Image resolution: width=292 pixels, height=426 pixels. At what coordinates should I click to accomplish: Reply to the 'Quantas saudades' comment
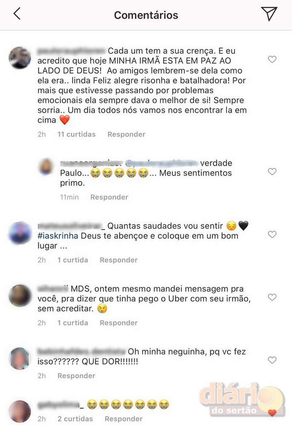tap(119, 260)
